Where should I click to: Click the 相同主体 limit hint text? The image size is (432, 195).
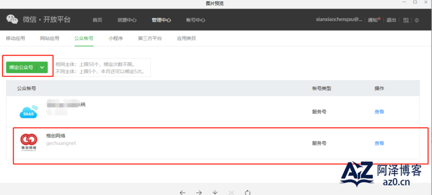pos(95,64)
